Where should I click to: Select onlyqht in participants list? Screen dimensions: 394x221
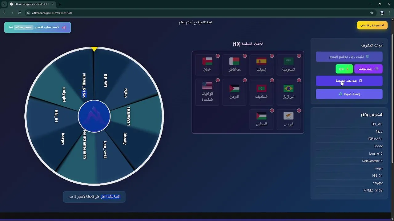(349, 183)
